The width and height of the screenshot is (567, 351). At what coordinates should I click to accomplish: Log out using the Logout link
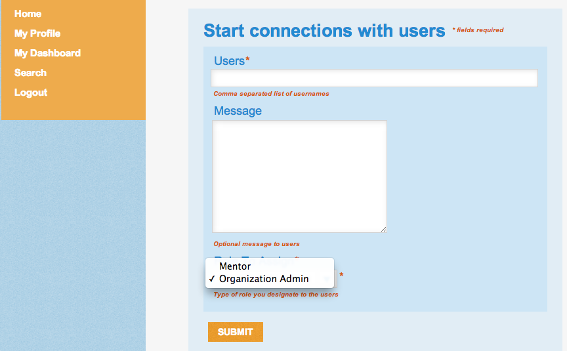tap(31, 93)
